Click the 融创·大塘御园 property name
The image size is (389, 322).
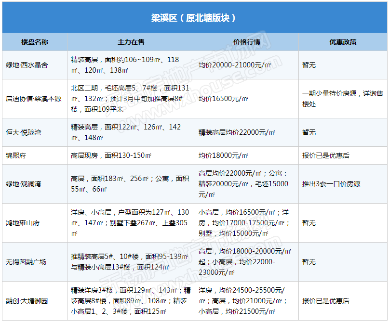pyautogui.click(x=27, y=301)
